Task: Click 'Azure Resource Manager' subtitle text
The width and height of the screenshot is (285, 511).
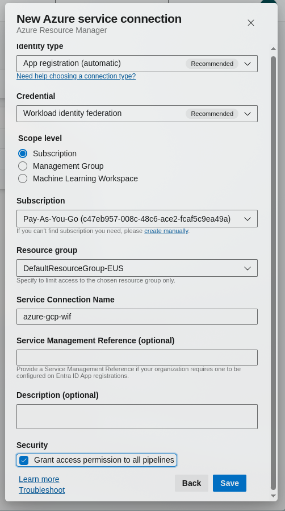Action: coord(62,30)
